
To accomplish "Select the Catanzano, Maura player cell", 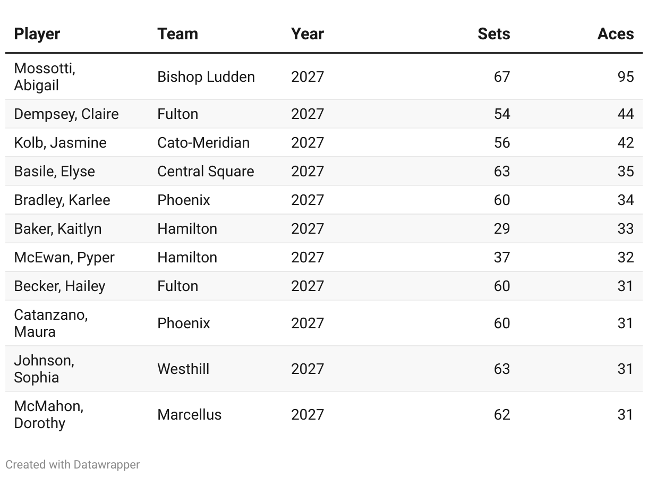I will tap(50, 323).
